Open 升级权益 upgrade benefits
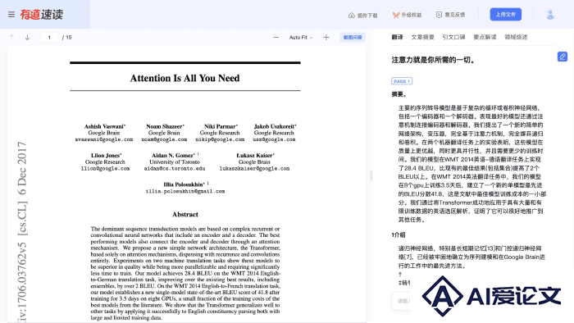The image size is (574, 323). click(x=407, y=15)
